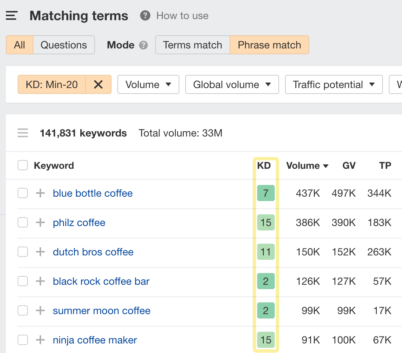The image size is (402, 353).
Task: Open the blue bottle coffee keyword
Action: pos(92,193)
